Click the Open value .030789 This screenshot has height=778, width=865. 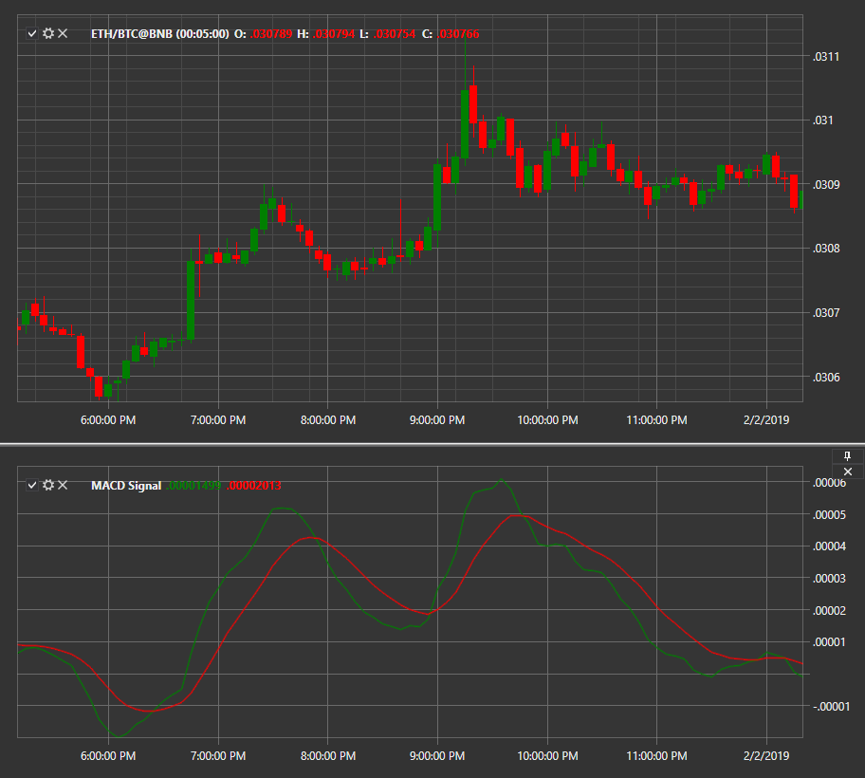pyautogui.click(x=271, y=33)
